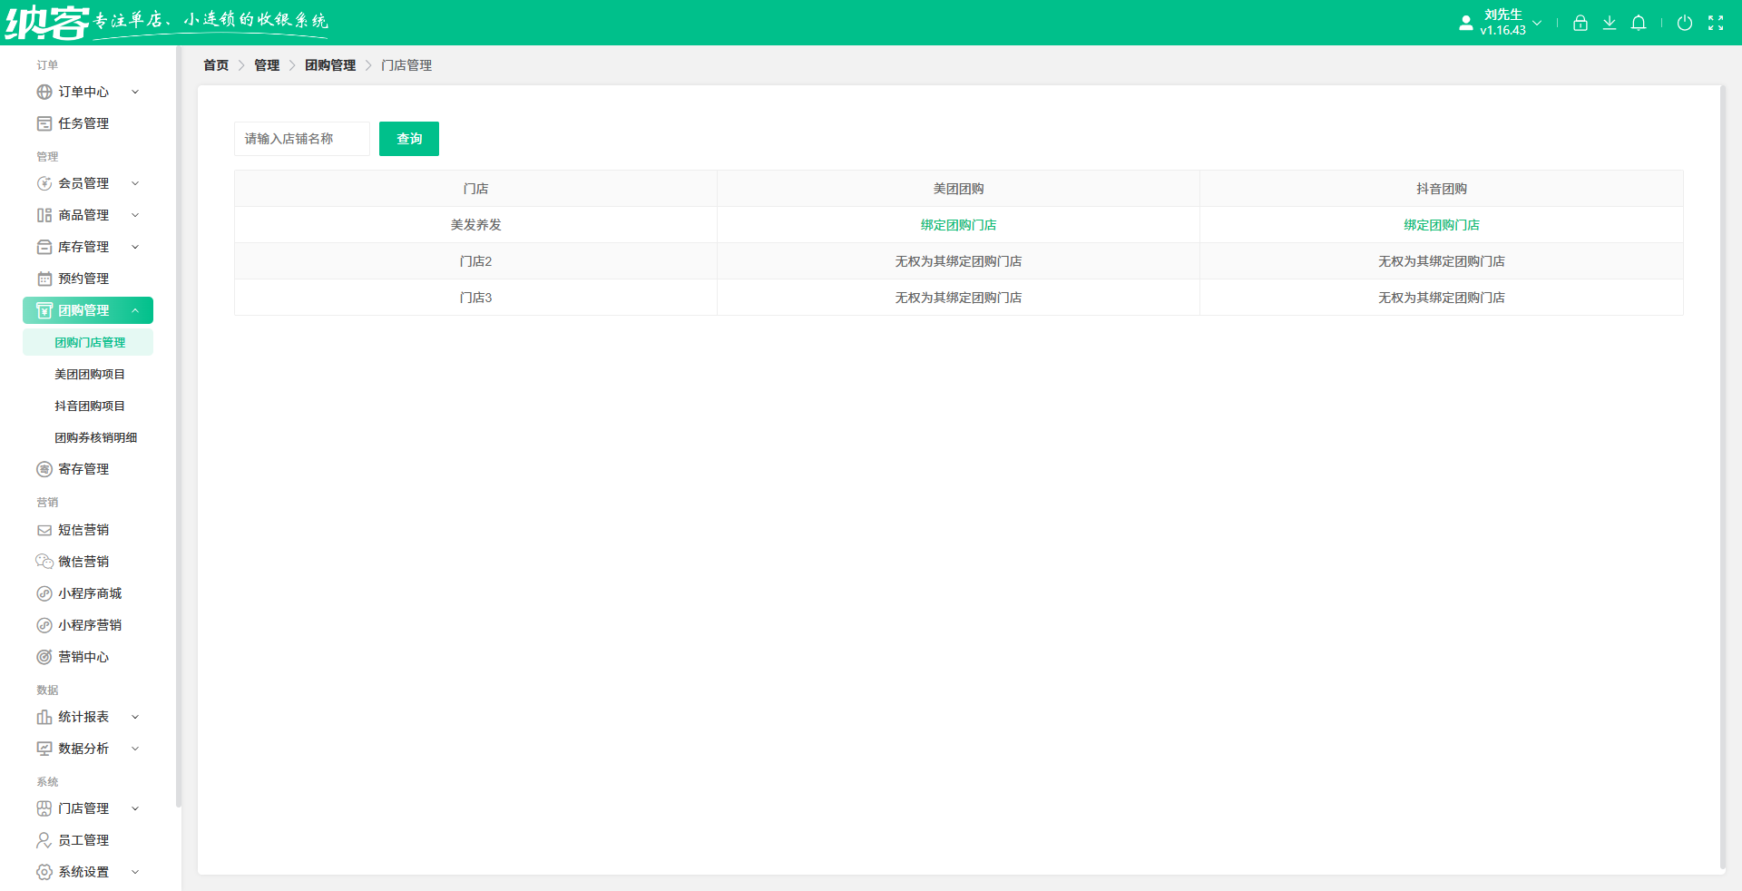Click 门店2's 无权为其绑定团购门店 under 美团团购

click(958, 261)
